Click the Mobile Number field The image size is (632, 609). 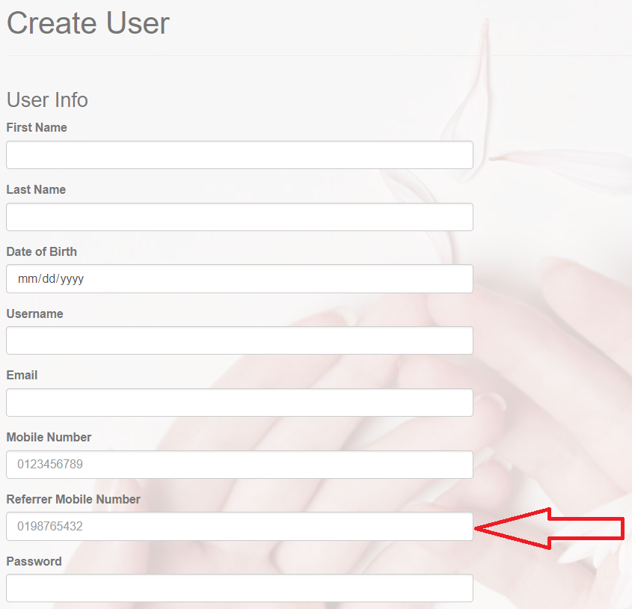click(x=239, y=465)
